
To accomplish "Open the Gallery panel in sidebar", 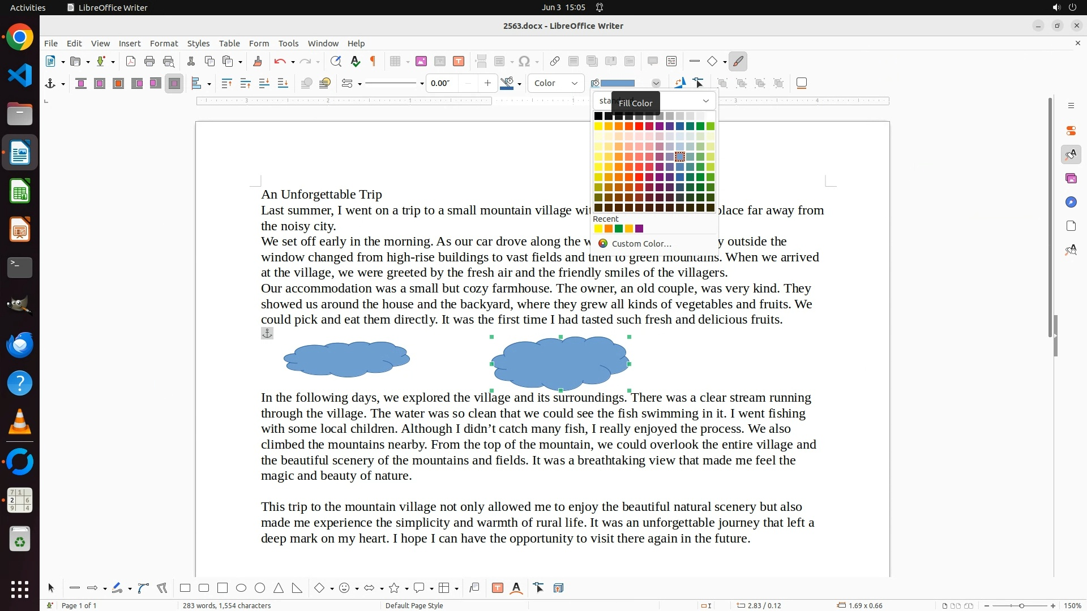I will [1071, 178].
